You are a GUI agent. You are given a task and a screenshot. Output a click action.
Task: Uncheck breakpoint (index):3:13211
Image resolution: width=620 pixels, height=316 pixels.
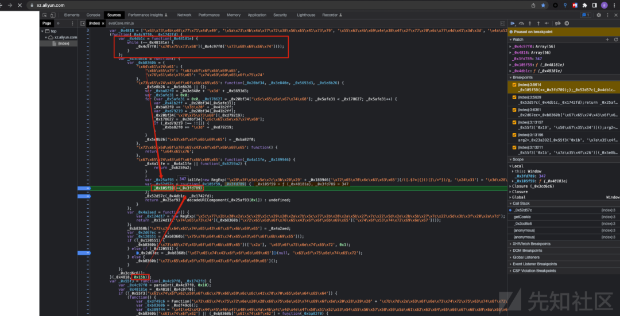(x=514, y=147)
